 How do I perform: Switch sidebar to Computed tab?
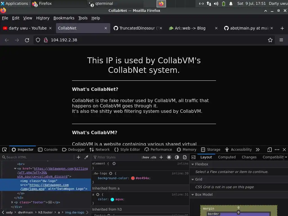coord(227,157)
